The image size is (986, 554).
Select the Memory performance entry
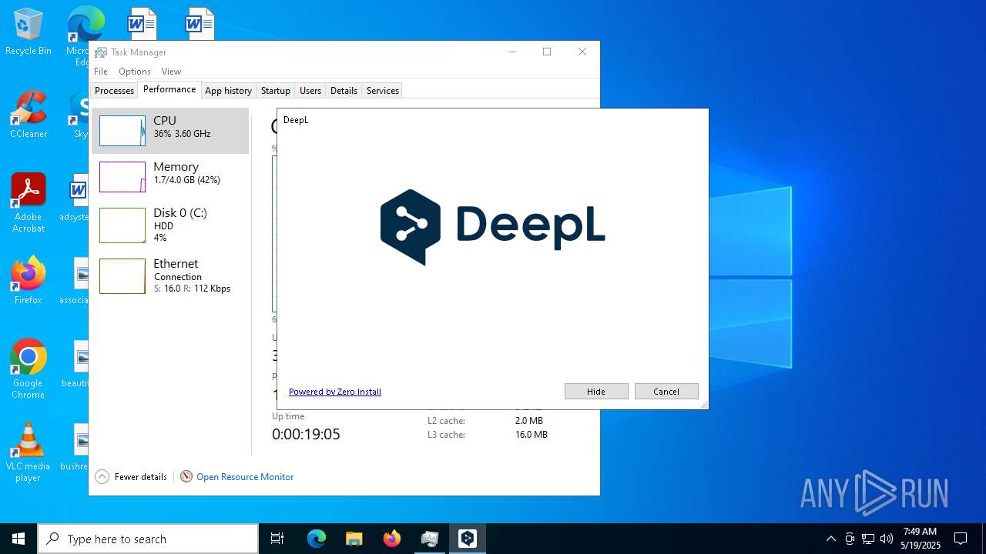pyautogui.click(x=170, y=177)
